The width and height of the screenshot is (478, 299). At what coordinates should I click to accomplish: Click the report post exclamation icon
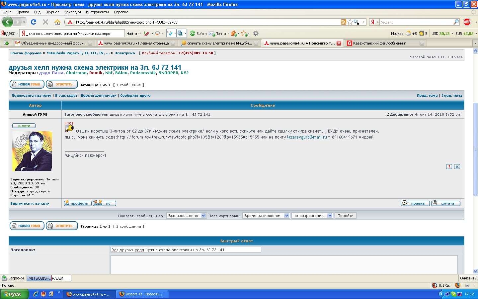[x=449, y=166]
